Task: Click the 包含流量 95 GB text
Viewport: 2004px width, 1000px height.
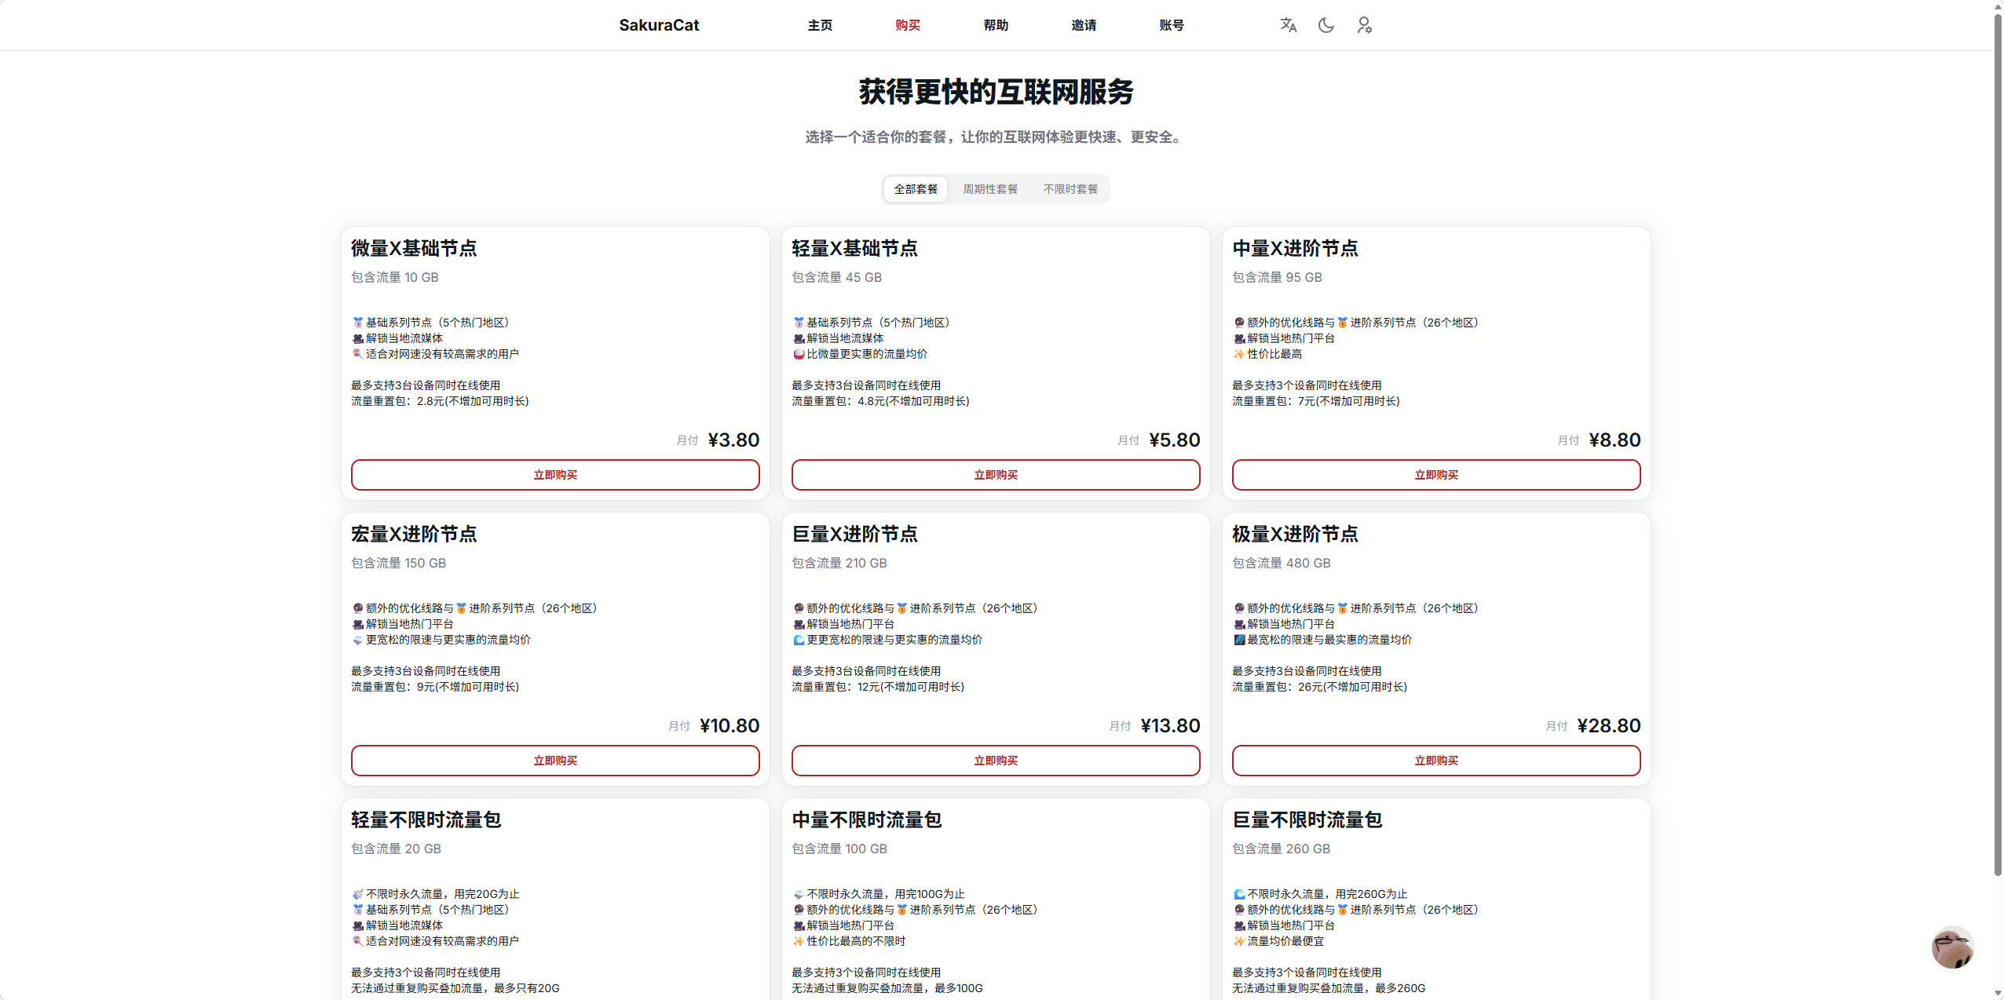Action: pos(1277,278)
